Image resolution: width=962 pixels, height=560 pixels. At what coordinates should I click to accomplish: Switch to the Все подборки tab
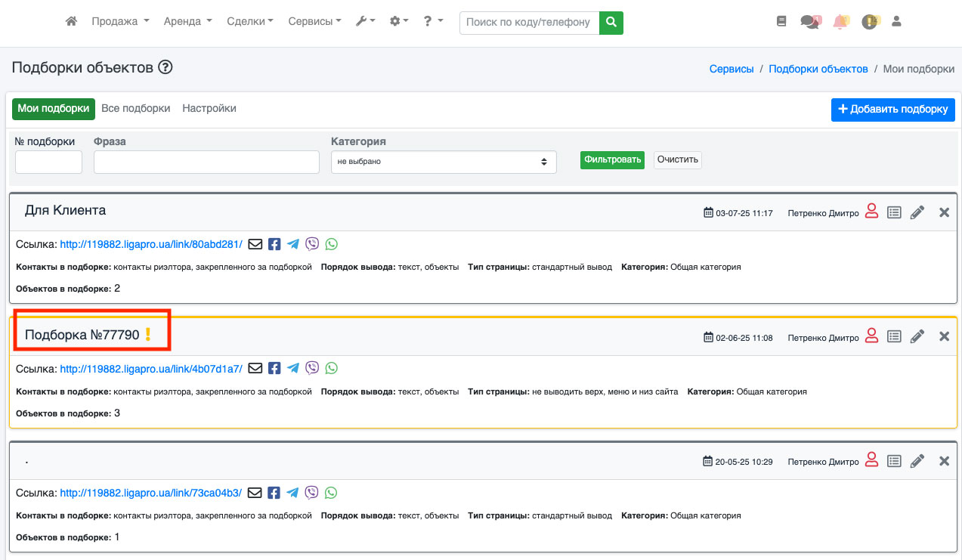coord(136,109)
